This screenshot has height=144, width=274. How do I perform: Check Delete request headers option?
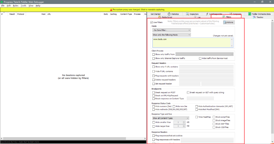tap(154, 80)
